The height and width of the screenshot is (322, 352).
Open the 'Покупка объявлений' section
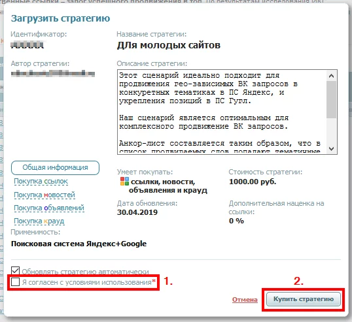click(x=49, y=208)
